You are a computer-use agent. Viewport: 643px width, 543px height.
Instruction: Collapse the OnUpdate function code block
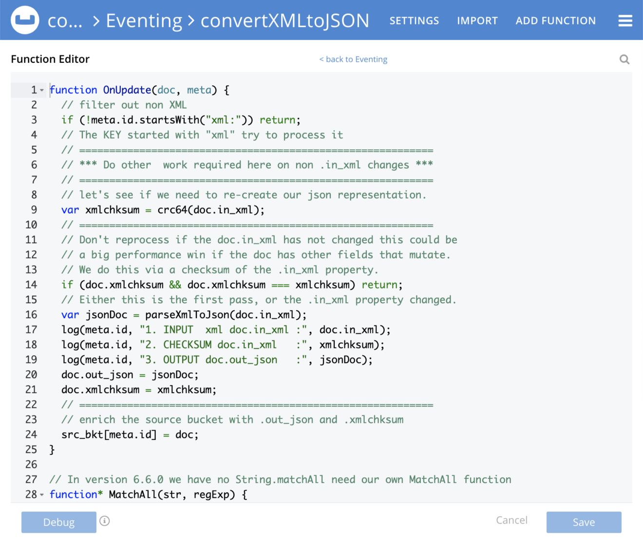[42, 90]
